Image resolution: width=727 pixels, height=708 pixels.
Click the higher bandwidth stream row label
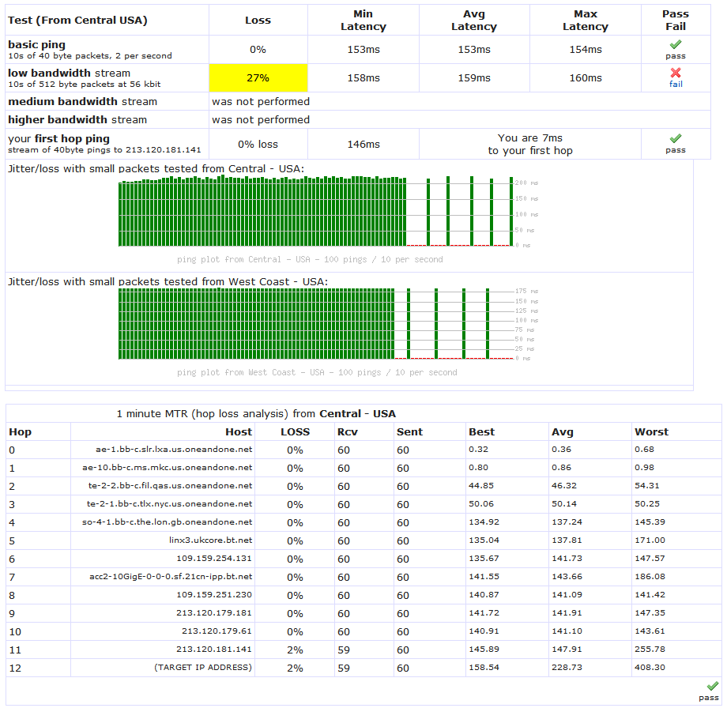click(77, 119)
